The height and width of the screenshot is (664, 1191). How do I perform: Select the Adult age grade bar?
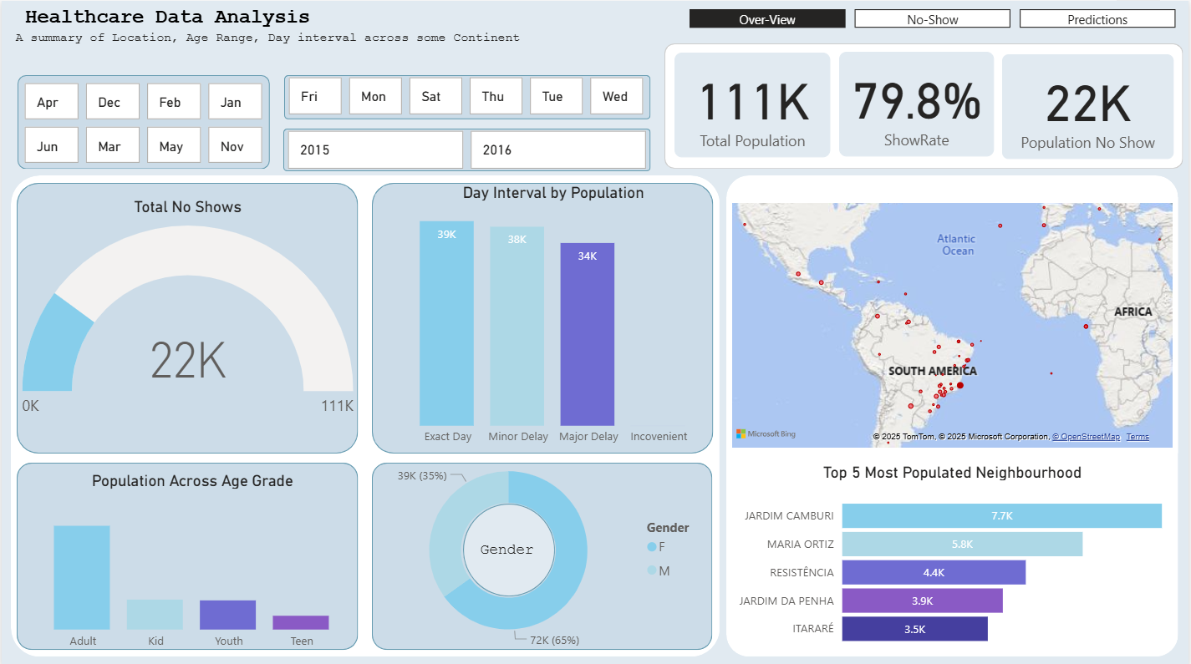point(82,577)
